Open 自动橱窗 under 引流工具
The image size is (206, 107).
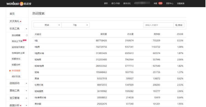tap(16, 35)
